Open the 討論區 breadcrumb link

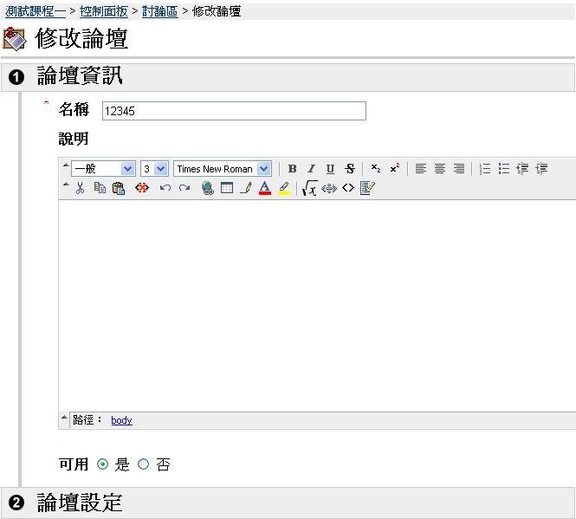pyautogui.click(x=159, y=11)
